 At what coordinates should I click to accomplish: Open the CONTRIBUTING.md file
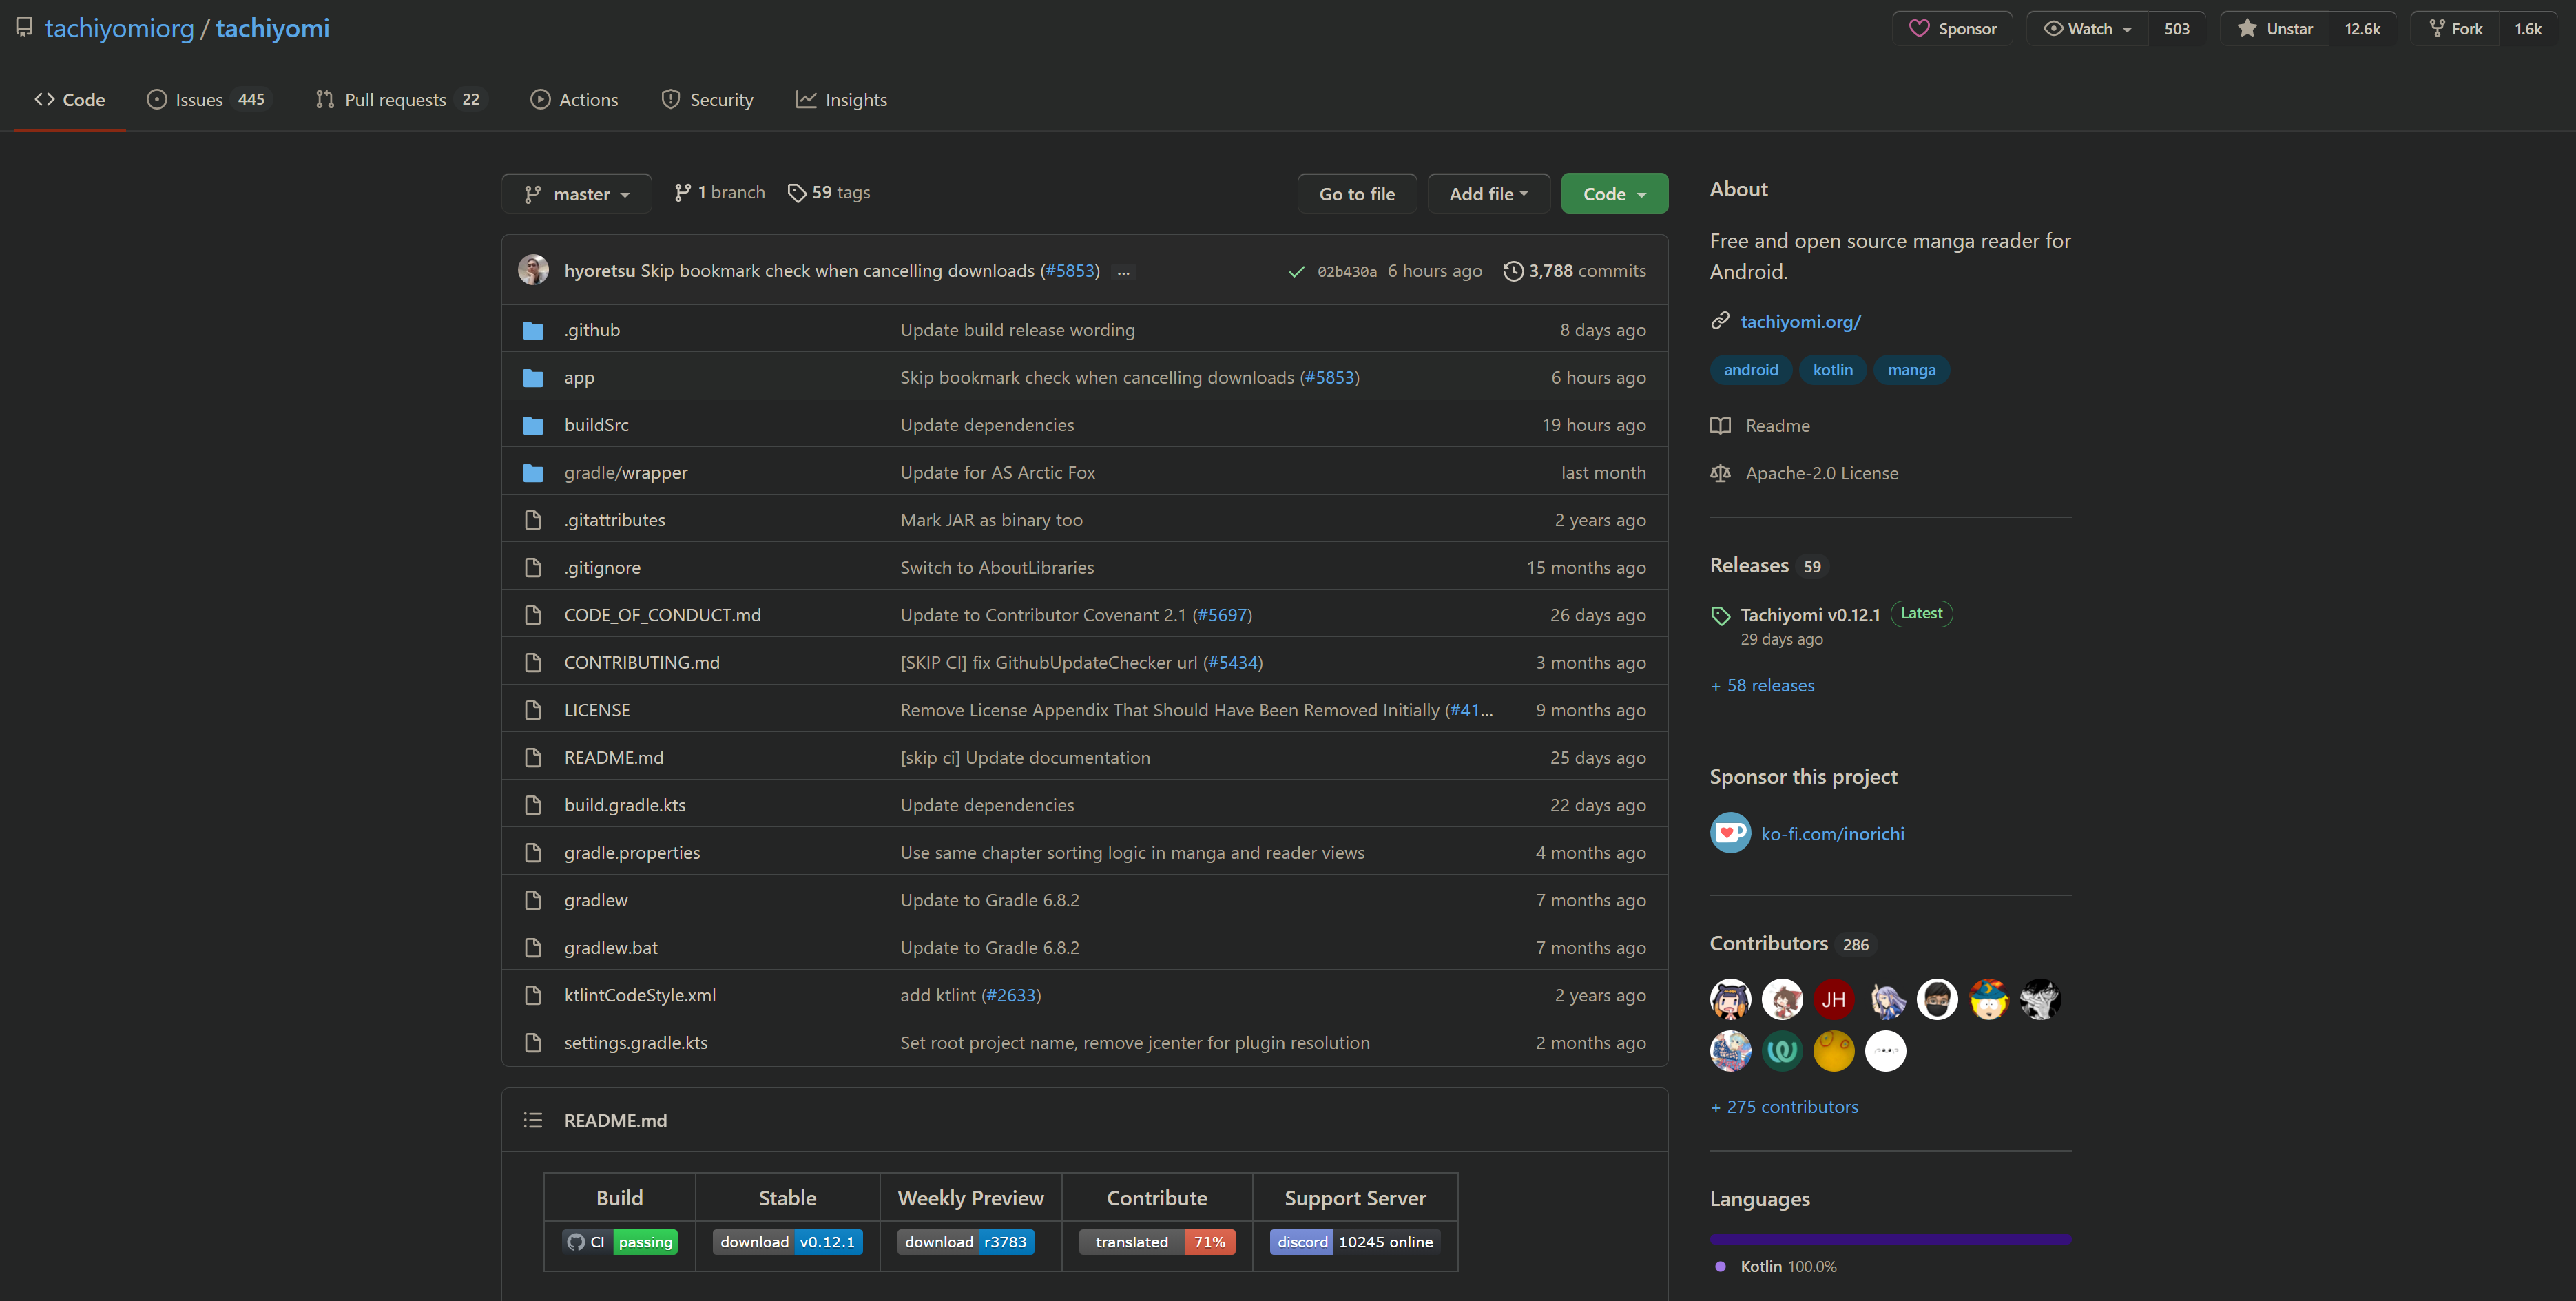pos(642,663)
